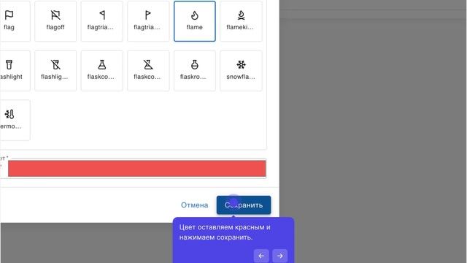This screenshot has width=467, height=263.
Task: Select the thermometer snowflake icon tile
Action: pos(15,120)
